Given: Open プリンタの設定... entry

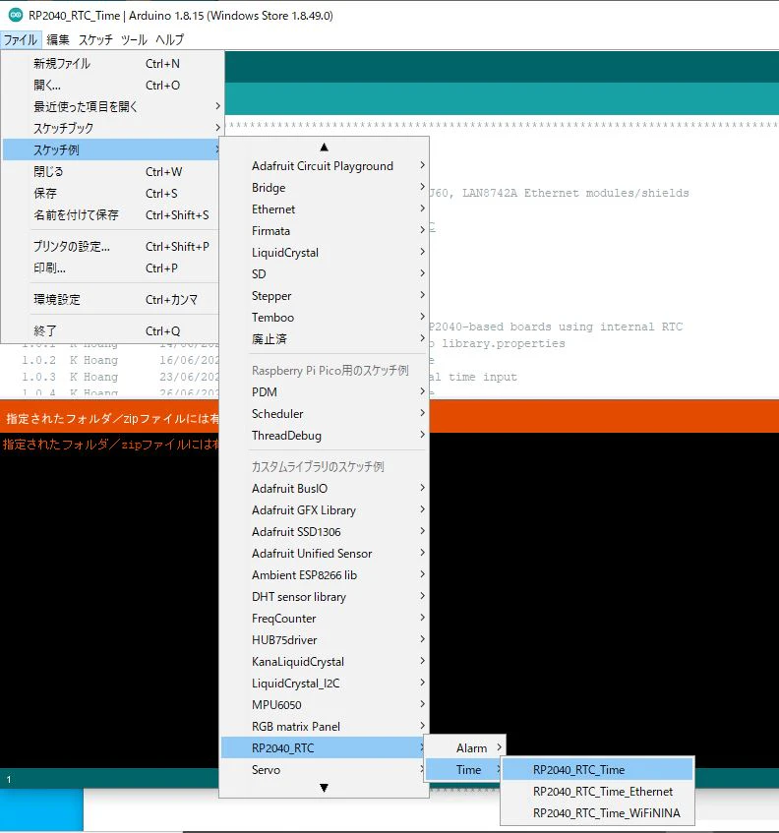Looking at the screenshot, I should [x=111, y=247].
